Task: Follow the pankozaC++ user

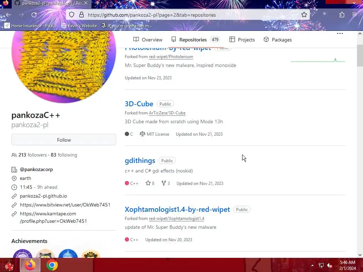Action: tap(64, 140)
